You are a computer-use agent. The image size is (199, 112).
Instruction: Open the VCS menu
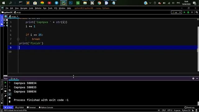tap(56, 8)
